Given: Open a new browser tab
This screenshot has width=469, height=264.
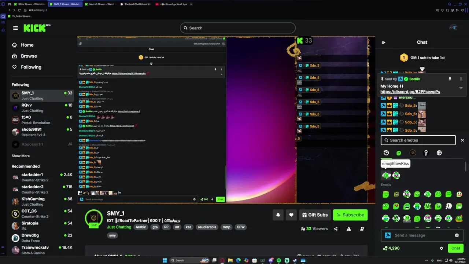Looking at the screenshot, I should click(x=191, y=4).
